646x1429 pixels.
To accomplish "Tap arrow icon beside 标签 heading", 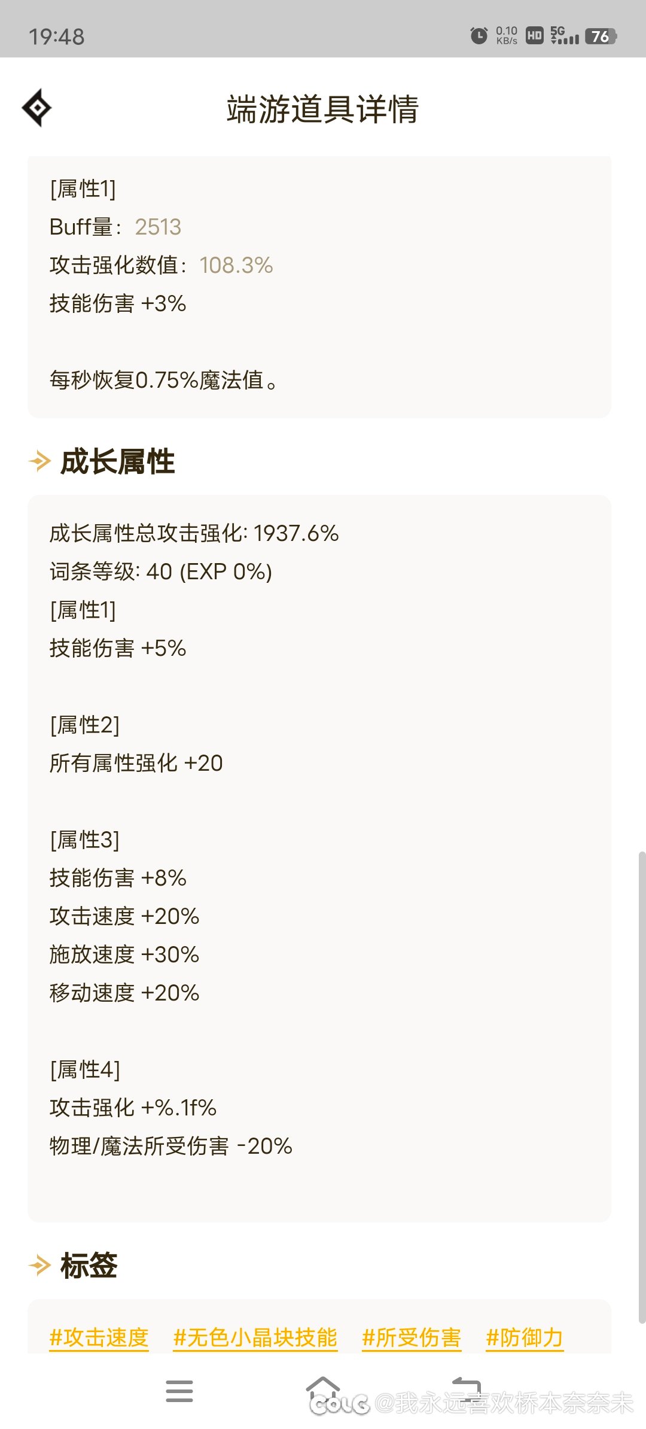I will pos(40,1266).
